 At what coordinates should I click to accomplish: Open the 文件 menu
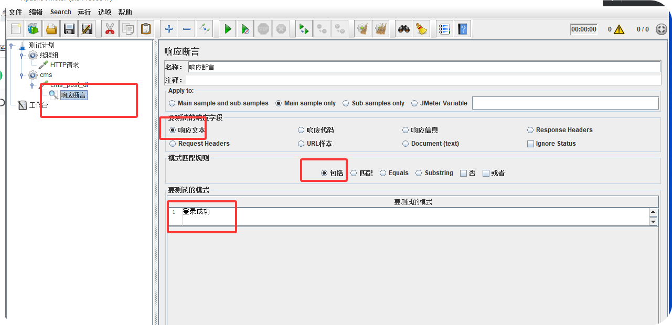(x=16, y=12)
